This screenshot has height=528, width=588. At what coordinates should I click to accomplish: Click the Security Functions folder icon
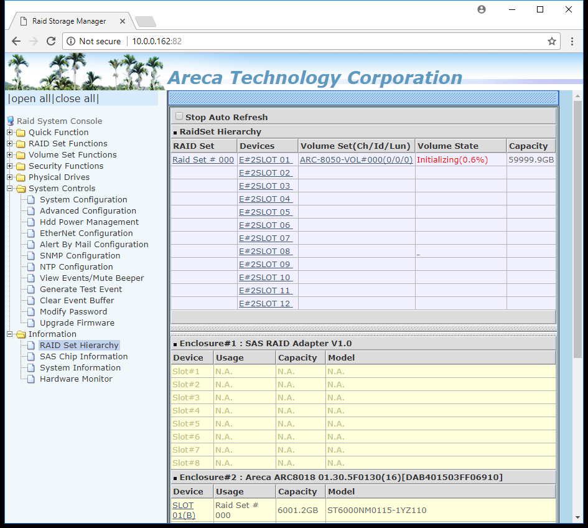[21, 166]
